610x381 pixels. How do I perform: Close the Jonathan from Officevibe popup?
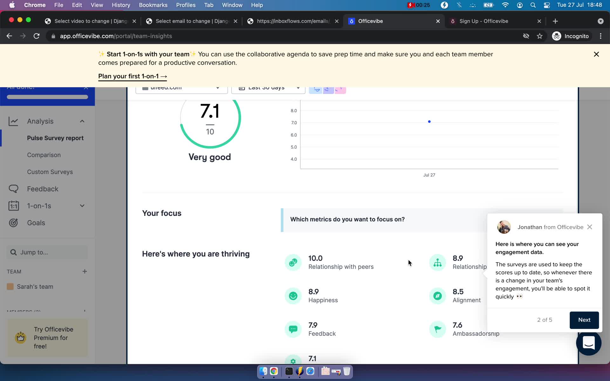[x=590, y=227]
